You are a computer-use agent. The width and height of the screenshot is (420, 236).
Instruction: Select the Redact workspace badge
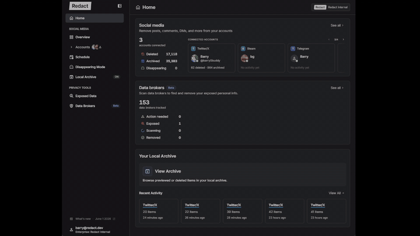320,7
